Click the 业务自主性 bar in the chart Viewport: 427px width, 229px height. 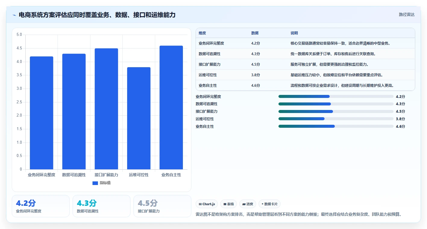tap(171, 108)
